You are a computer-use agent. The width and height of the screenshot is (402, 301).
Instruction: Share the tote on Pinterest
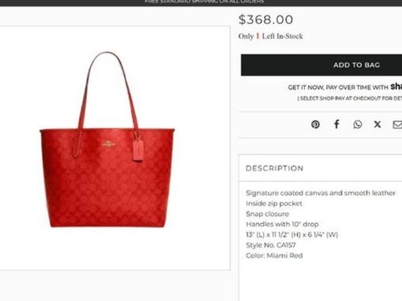pos(316,124)
